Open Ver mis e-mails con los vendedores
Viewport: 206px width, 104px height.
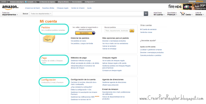[x=115, y=44]
